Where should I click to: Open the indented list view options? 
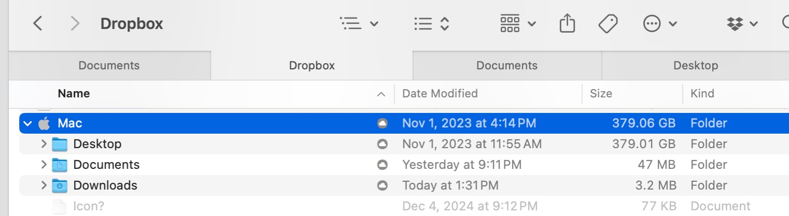(x=359, y=24)
